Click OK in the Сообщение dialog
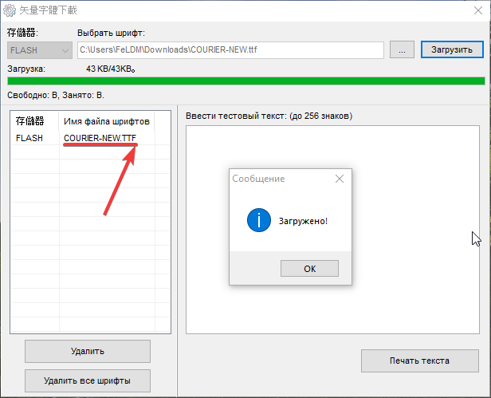491x398 pixels. click(309, 269)
